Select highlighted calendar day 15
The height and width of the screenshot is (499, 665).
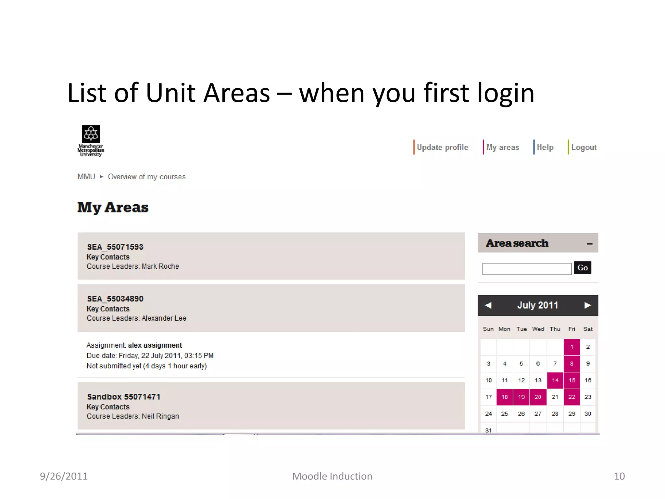[572, 380]
